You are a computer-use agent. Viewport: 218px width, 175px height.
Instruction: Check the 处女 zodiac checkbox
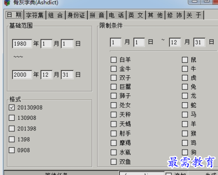tap(114, 105)
